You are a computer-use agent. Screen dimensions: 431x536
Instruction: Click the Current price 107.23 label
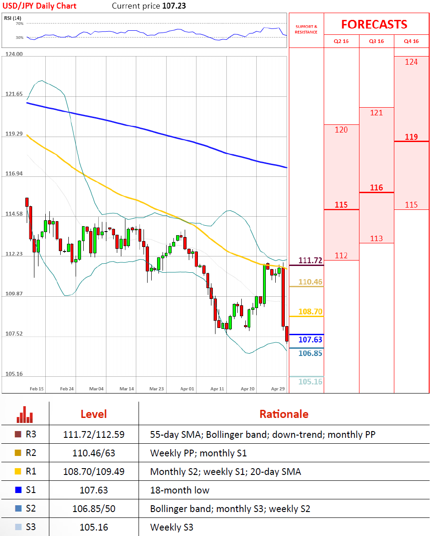pyautogui.click(x=149, y=6)
